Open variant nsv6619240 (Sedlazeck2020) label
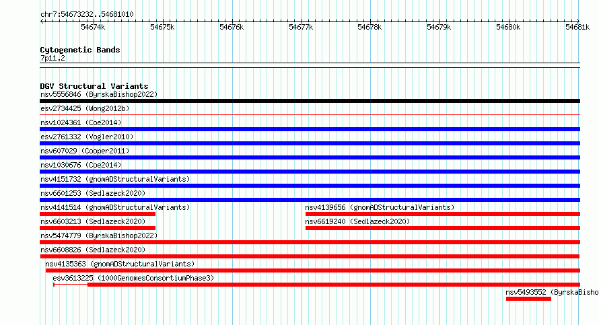This screenshot has width=599, height=325. 357,221
